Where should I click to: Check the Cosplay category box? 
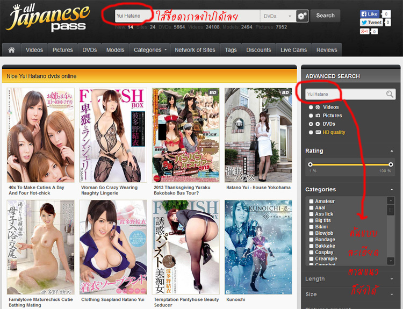311,252
